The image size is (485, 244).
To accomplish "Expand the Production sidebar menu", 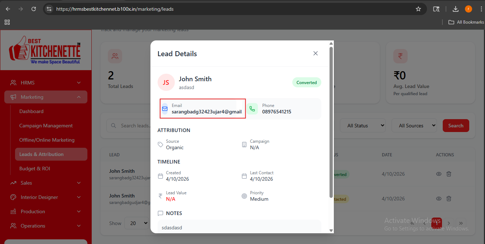I will [x=46, y=211].
